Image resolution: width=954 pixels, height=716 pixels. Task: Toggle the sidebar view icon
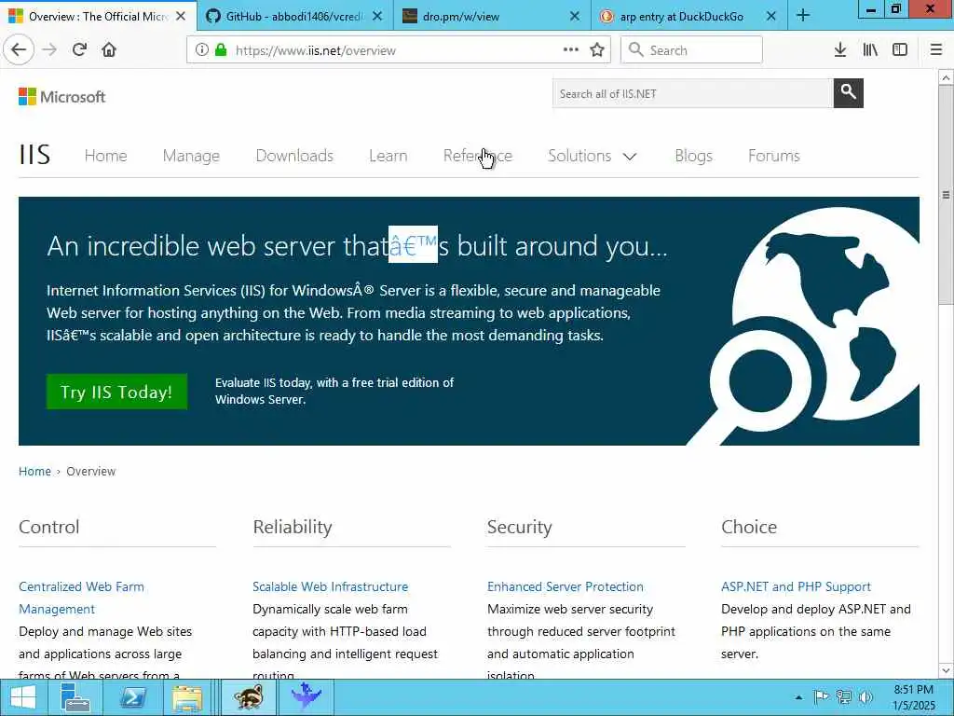coord(900,49)
